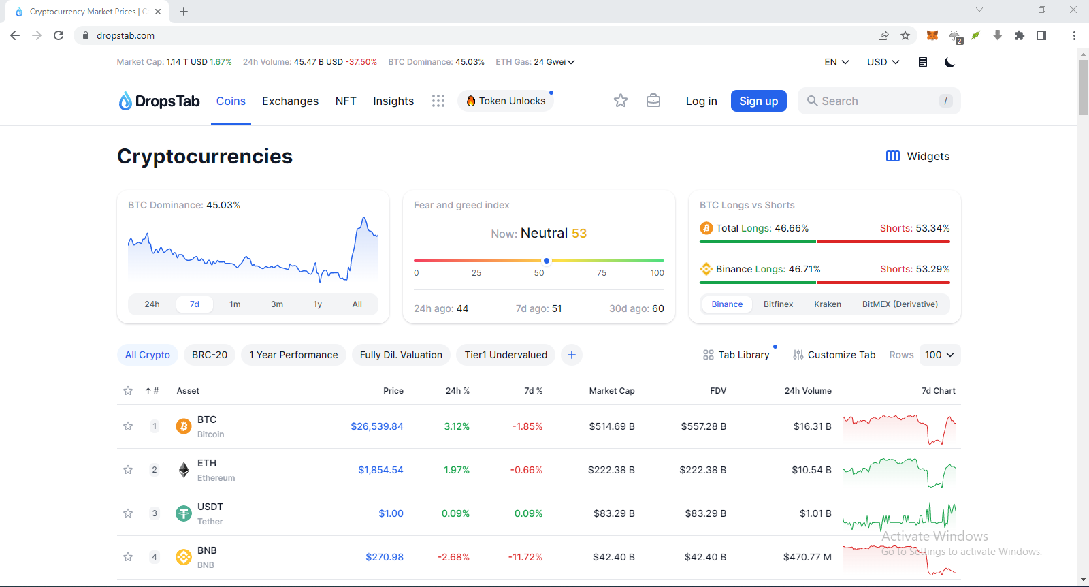The image size is (1089, 587).
Task: Open the calculator converter icon
Action: 923,62
